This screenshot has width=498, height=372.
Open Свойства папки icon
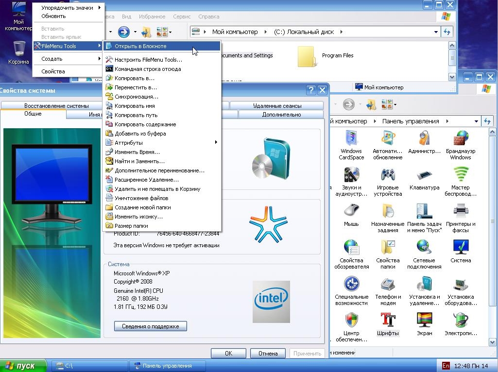(388, 254)
